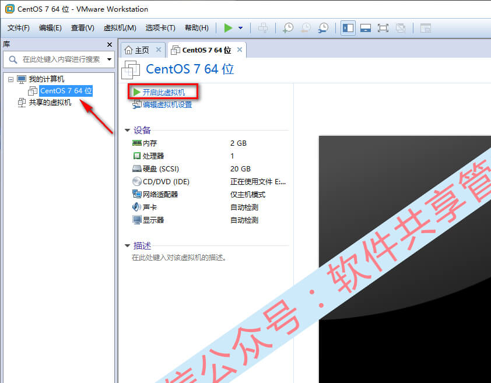Screen dimensions: 491x383
Task: Open the 编辑(E) menu
Action: coord(50,28)
